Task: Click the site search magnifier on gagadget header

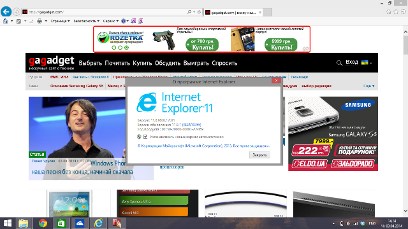Action: (339, 63)
